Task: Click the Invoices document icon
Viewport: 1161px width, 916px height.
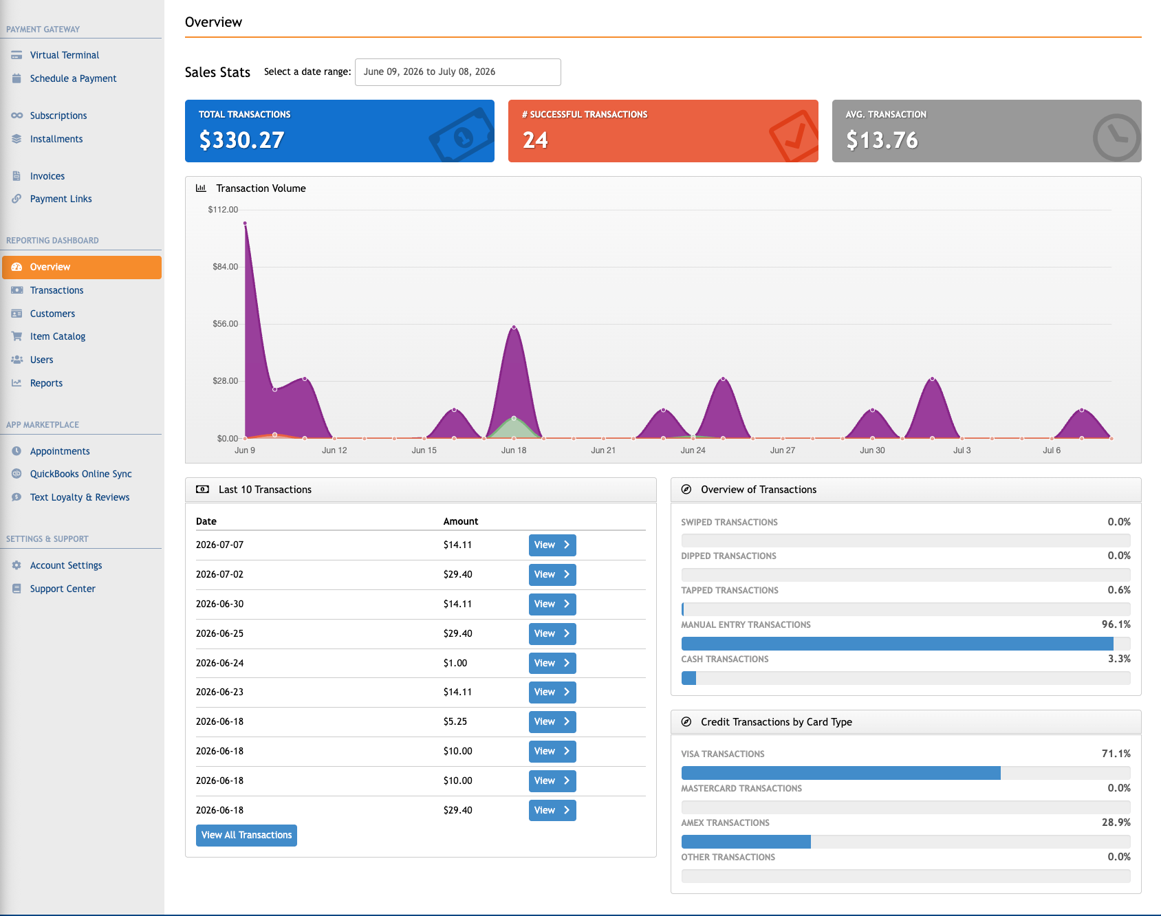Action: pyautogui.click(x=17, y=176)
